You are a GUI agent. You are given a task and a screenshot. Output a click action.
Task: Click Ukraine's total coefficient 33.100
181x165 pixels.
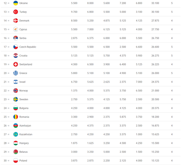pos(155,3)
